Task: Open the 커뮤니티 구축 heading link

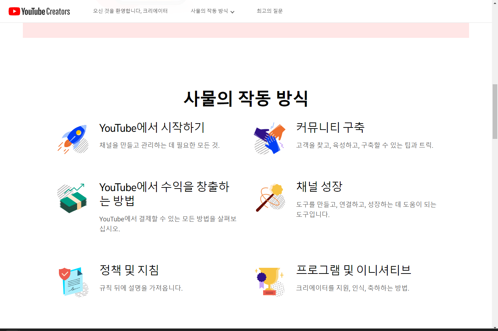Action: coord(330,127)
